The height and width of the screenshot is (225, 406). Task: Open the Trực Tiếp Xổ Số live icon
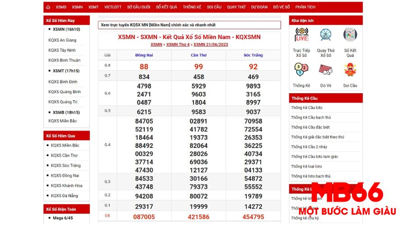point(301,35)
